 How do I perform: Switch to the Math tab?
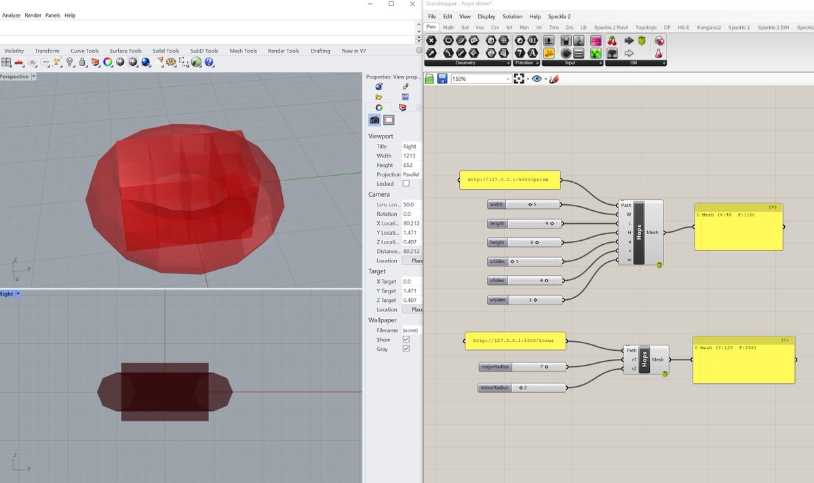click(x=448, y=27)
